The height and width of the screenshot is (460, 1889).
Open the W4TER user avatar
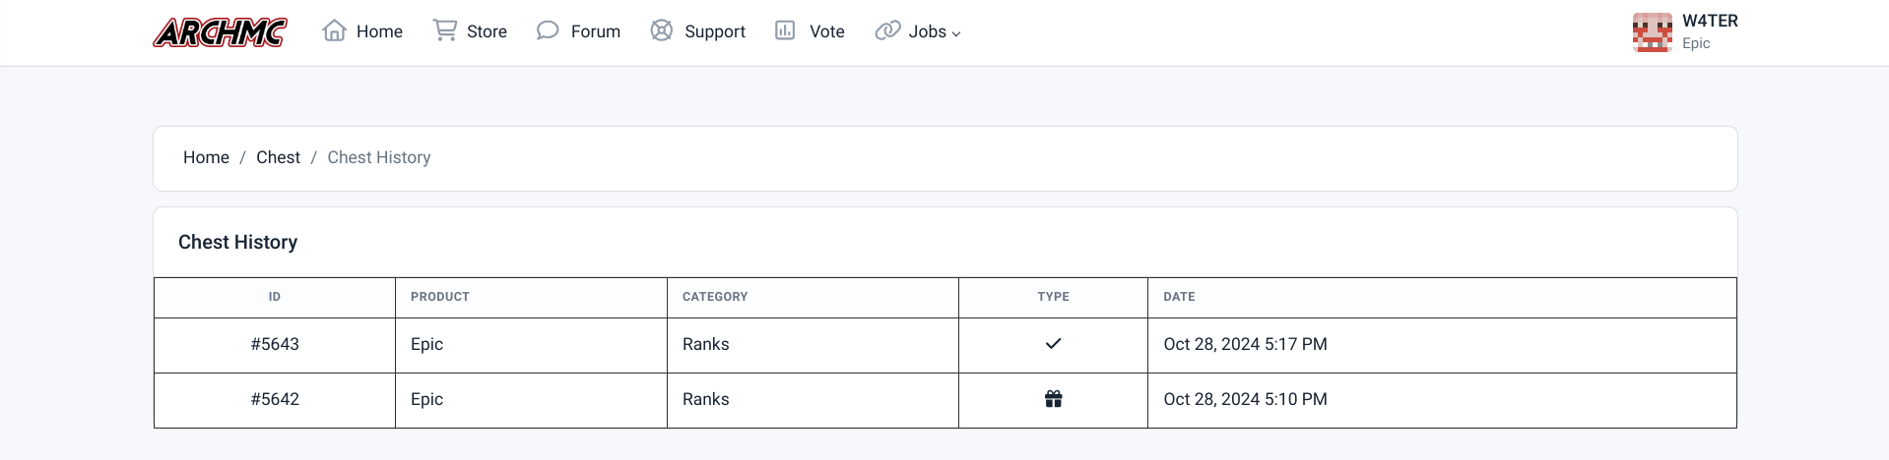pyautogui.click(x=1652, y=32)
